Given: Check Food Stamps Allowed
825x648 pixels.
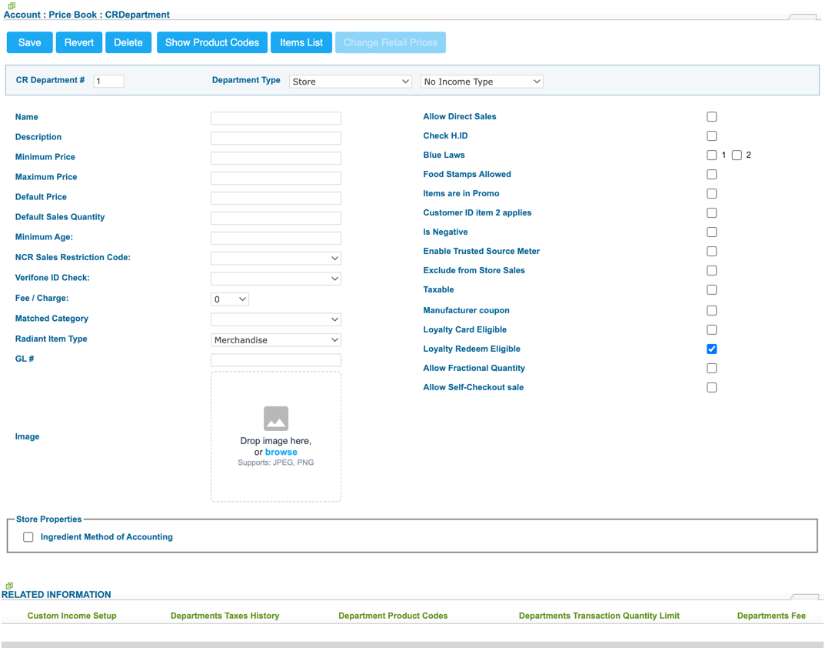Looking at the screenshot, I should point(711,174).
